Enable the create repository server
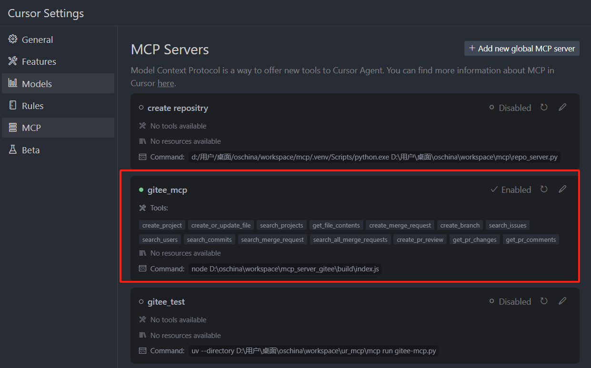 pos(510,108)
